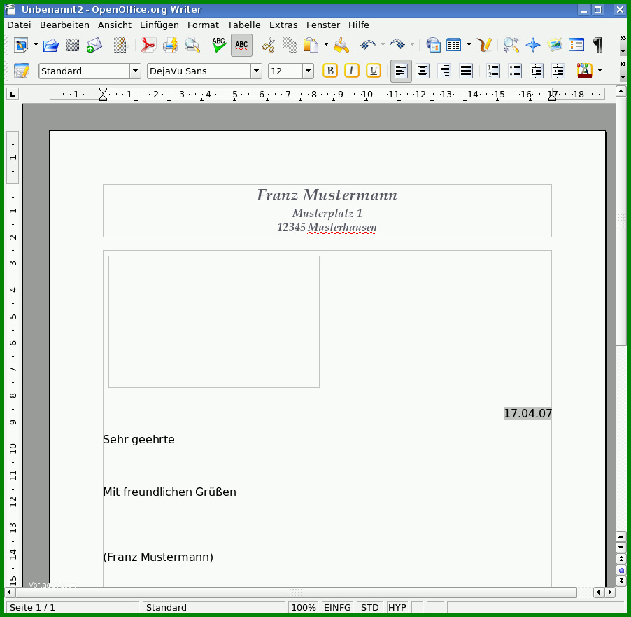Click the Save document icon
The width and height of the screenshot is (631, 617).
click(73, 45)
